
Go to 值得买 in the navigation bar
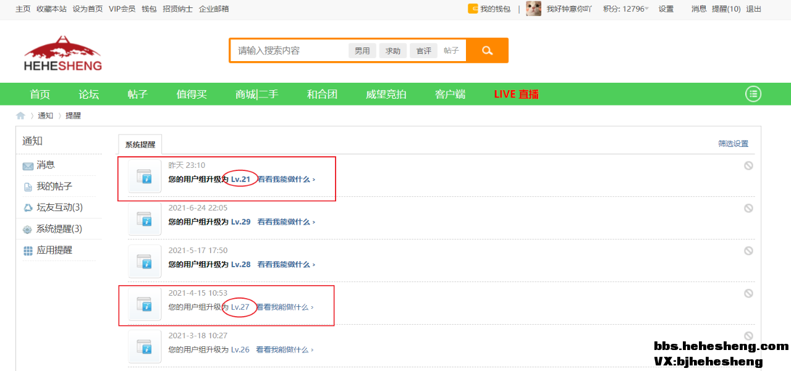click(192, 94)
